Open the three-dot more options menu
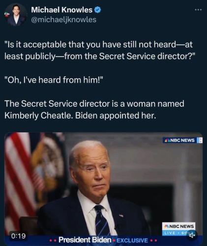 point(198,10)
